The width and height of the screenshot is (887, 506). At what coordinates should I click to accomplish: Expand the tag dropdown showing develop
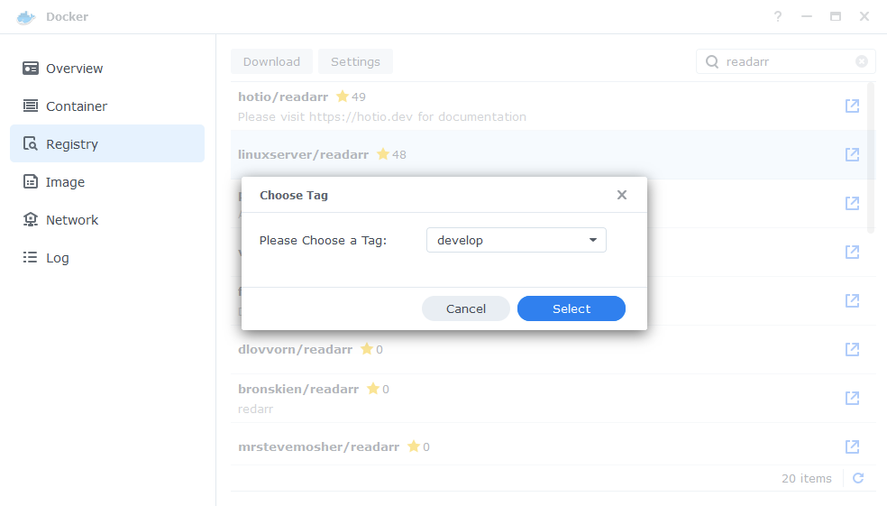516,240
